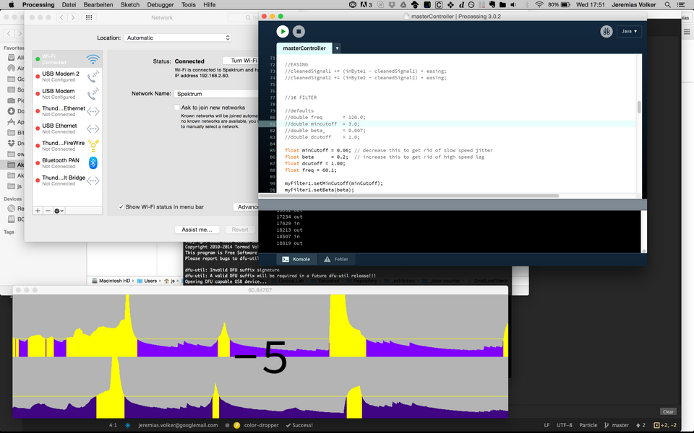
Task: Go forward in Network preferences window
Action: coord(73,17)
